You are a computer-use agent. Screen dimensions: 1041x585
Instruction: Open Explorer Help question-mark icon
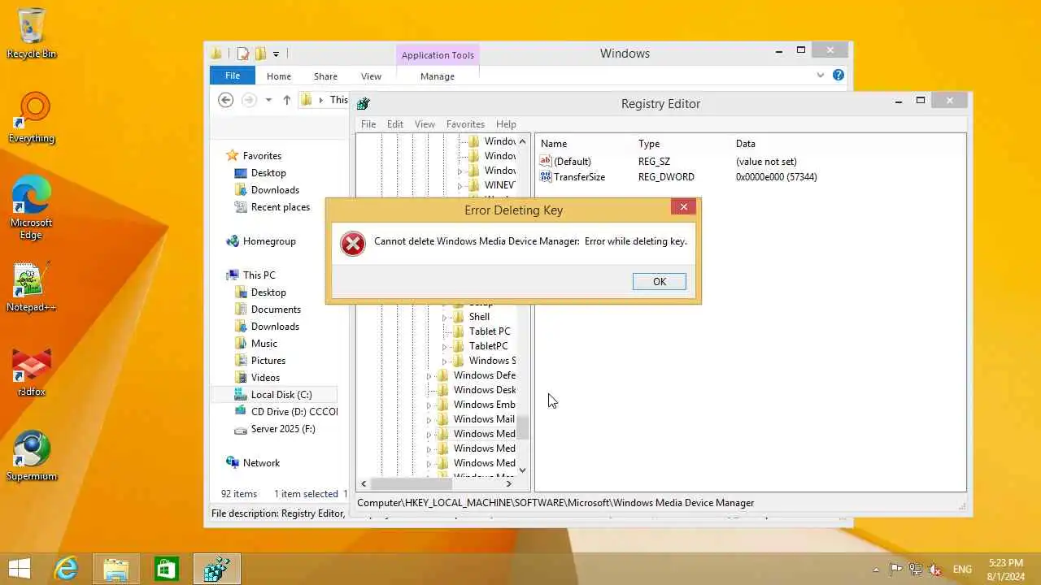pyautogui.click(x=838, y=76)
